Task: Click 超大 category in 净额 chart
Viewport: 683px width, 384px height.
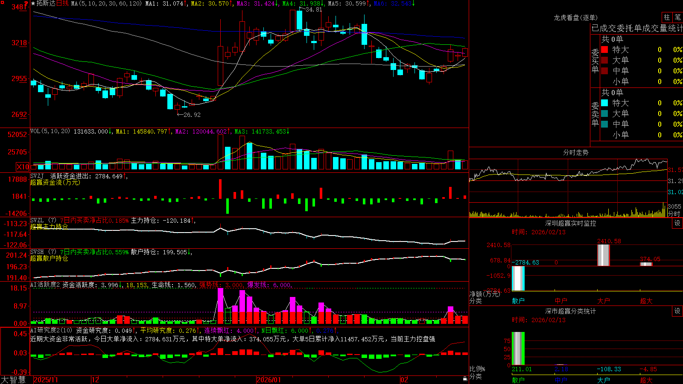Action: (x=646, y=301)
